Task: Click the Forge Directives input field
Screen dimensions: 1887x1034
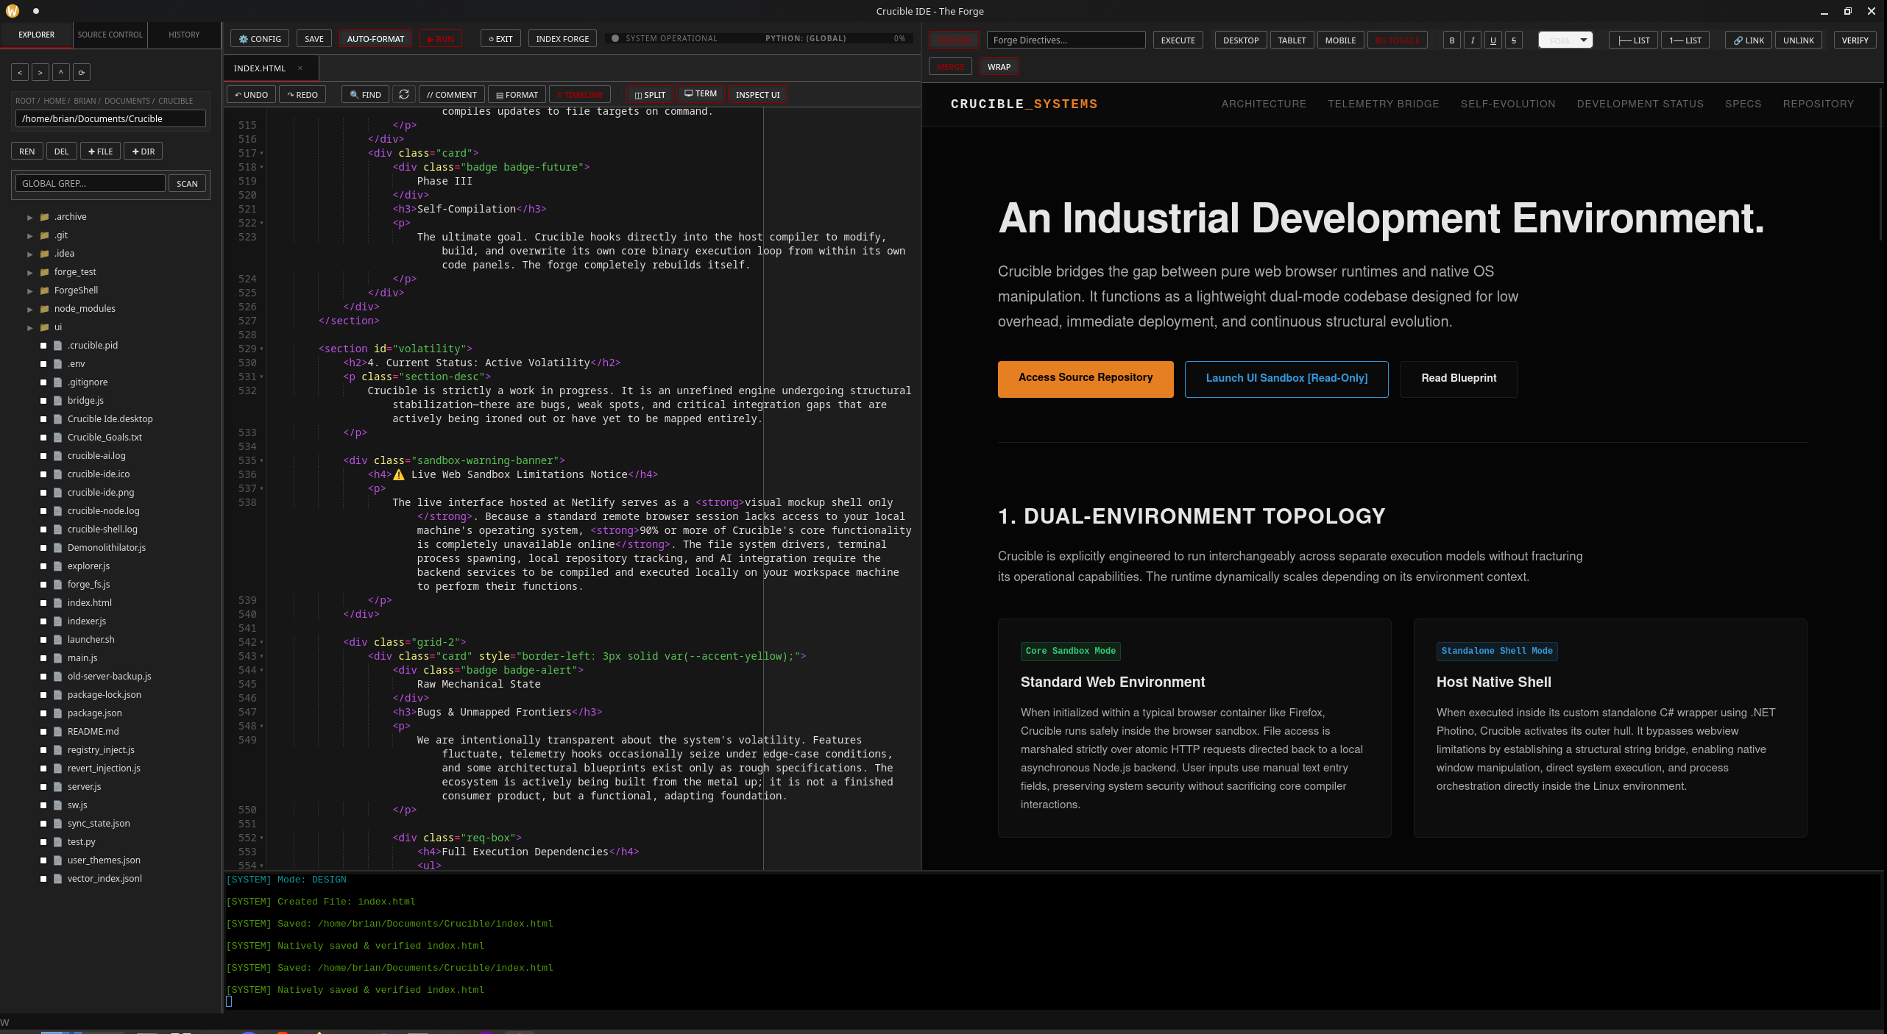Action: point(1066,40)
